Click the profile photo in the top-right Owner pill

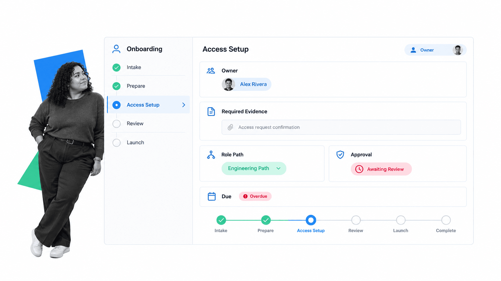458,50
